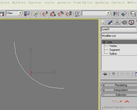Expand the Rendering rollout
The width and height of the screenshot is (137, 110).
point(119,85)
